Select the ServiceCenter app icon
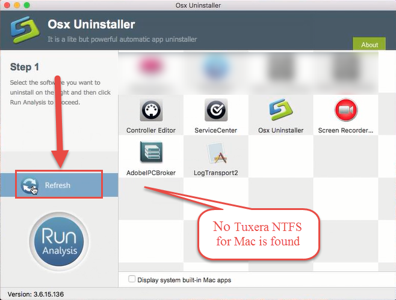This screenshot has width=396, height=300. pyautogui.click(x=215, y=111)
